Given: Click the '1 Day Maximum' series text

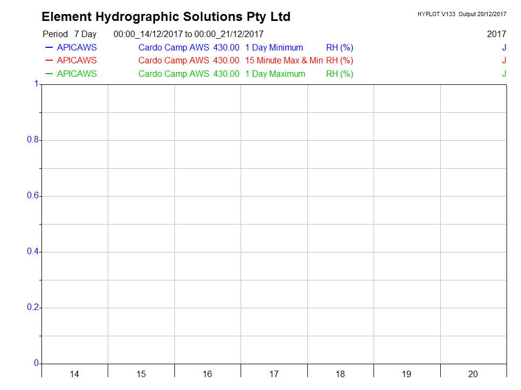Looking at the screenshot, I should [x=275, y=74].
